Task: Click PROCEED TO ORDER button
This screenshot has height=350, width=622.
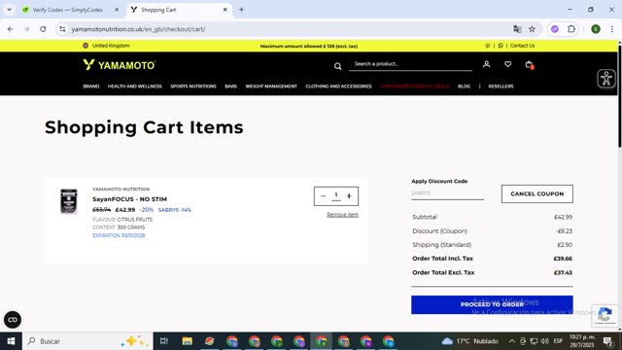Action: click(492, 304)
